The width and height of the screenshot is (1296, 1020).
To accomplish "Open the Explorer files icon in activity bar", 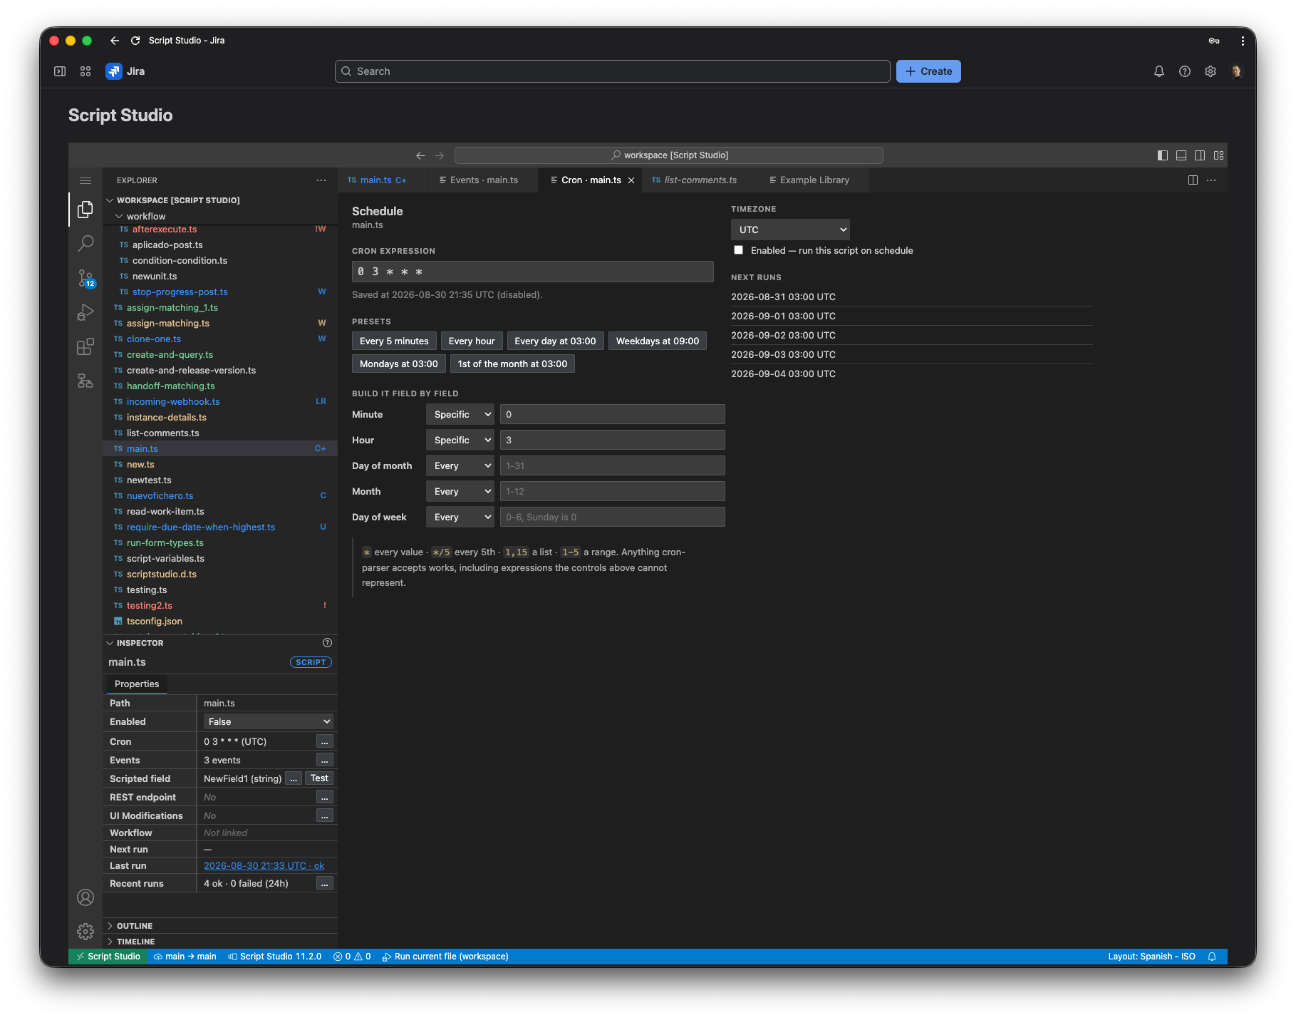I will (x=85, y=209).
